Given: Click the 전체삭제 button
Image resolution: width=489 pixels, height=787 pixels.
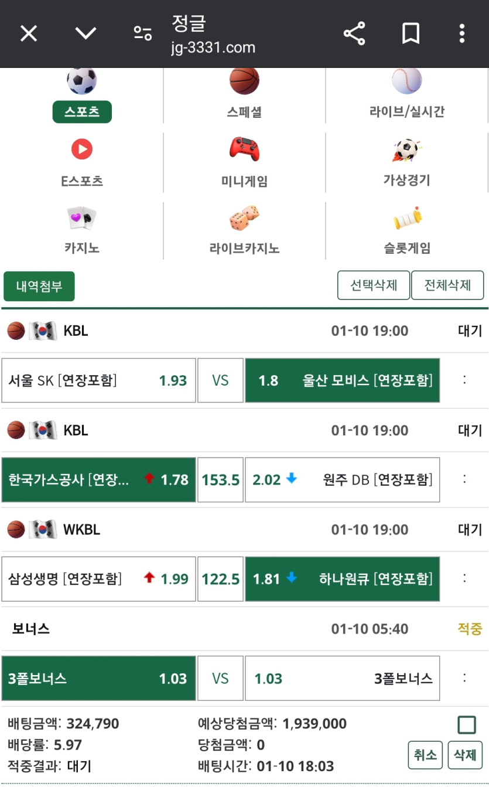Looking at the screenshot, I should click(447, 285).
